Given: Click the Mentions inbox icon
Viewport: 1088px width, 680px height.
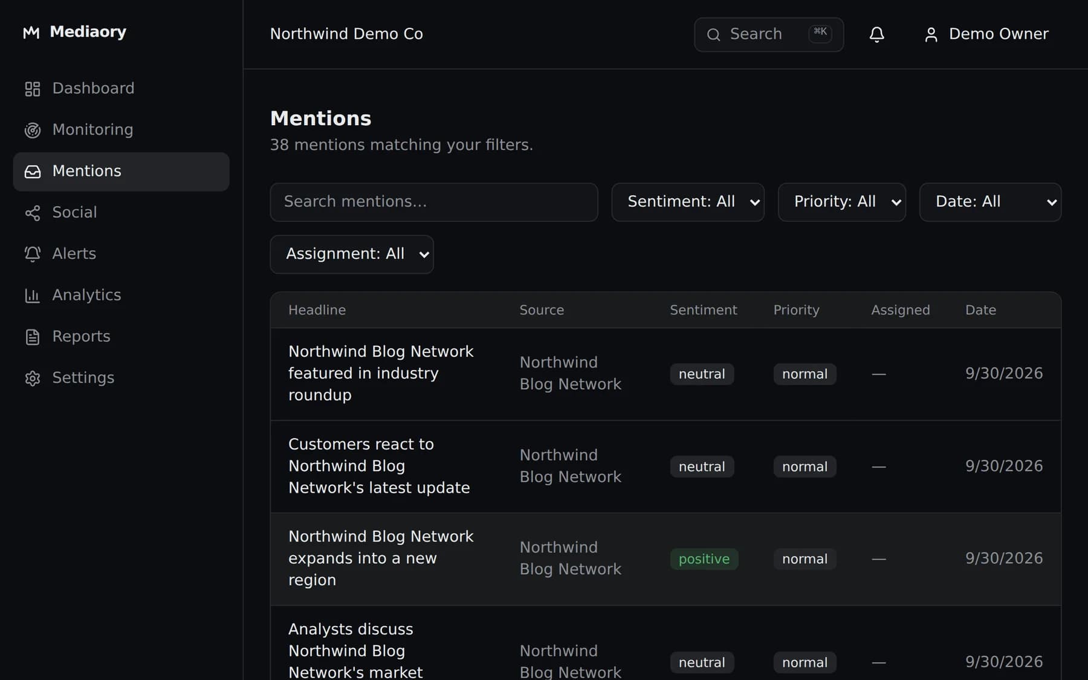Looking at the screenshot, I should [x=33, y=172].
